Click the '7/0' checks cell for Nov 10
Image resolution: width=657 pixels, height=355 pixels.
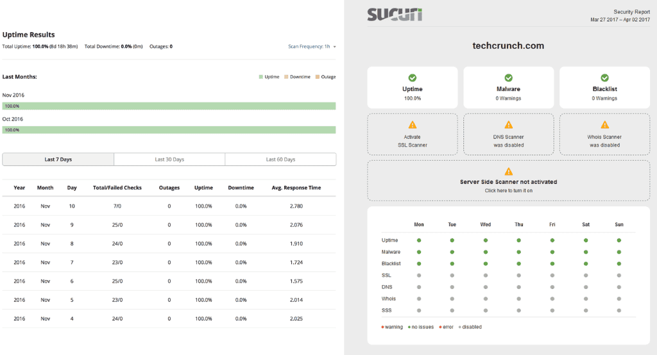point(117,206)
